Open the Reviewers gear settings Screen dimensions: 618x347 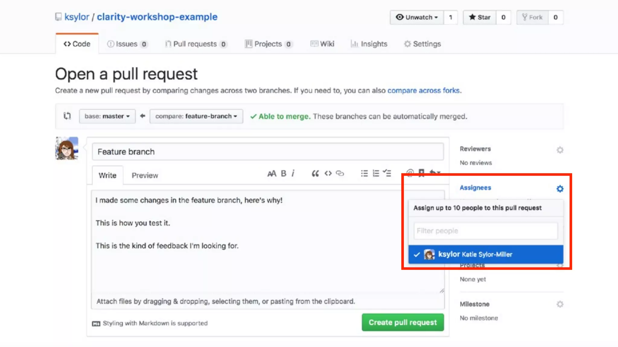[560, 150]
